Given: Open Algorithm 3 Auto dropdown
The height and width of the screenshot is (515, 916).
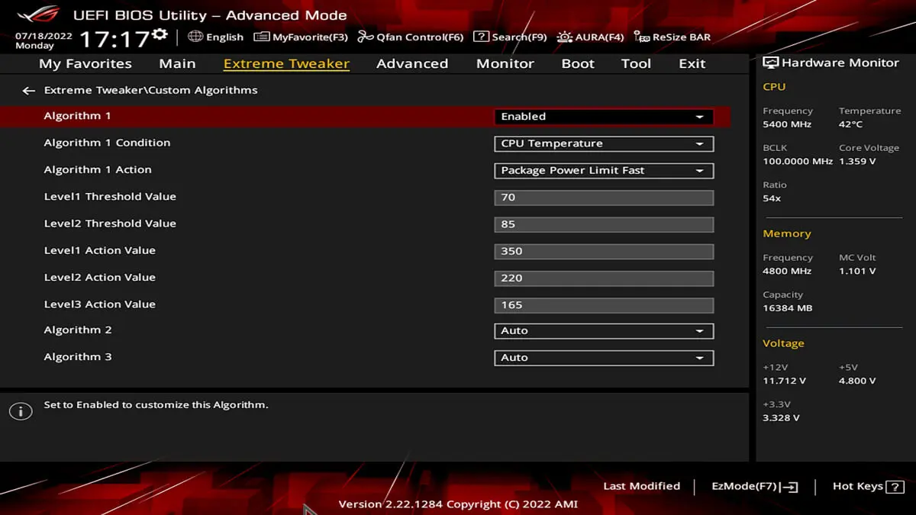Looking at the screenshot, I should [x=603, y=358].
